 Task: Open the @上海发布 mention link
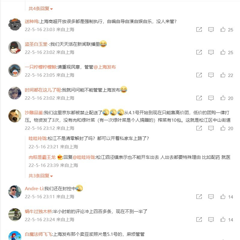(105, 67)
